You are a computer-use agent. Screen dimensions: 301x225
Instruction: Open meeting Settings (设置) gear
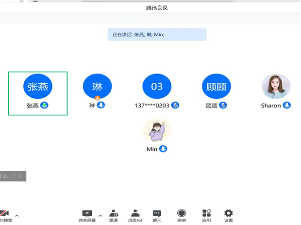click(229, 216)
